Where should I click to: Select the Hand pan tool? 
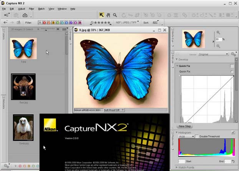pos(108,15)
